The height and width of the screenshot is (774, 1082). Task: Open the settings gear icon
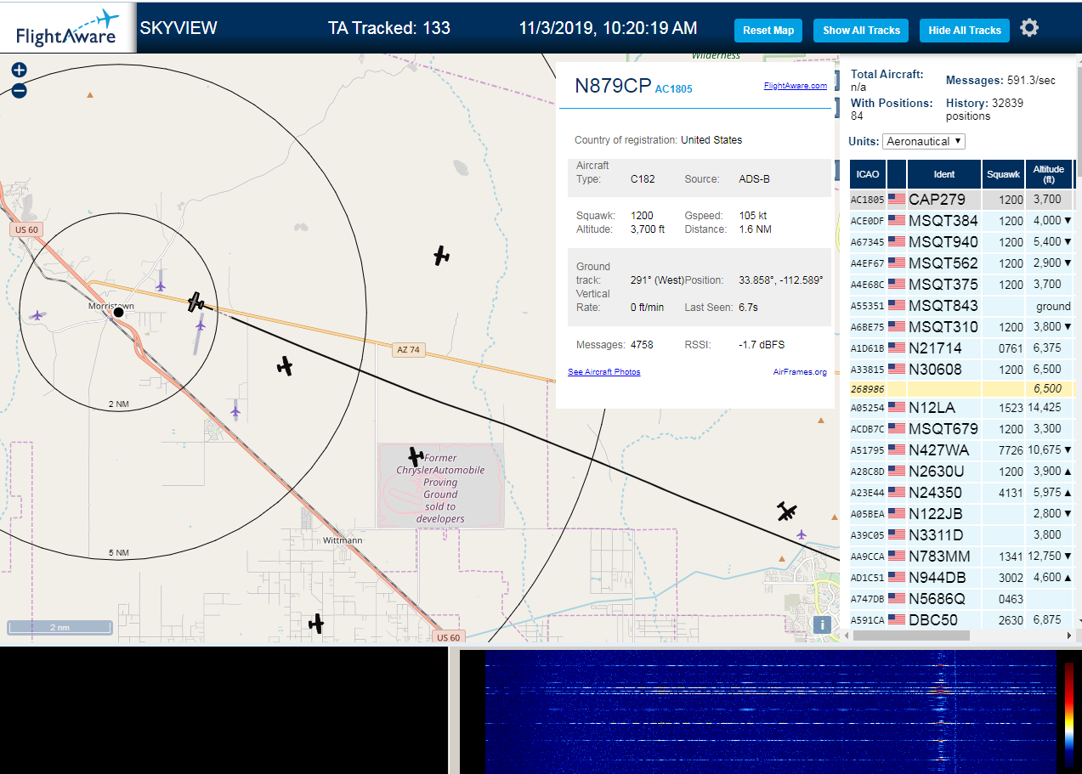coord(1029,28)
